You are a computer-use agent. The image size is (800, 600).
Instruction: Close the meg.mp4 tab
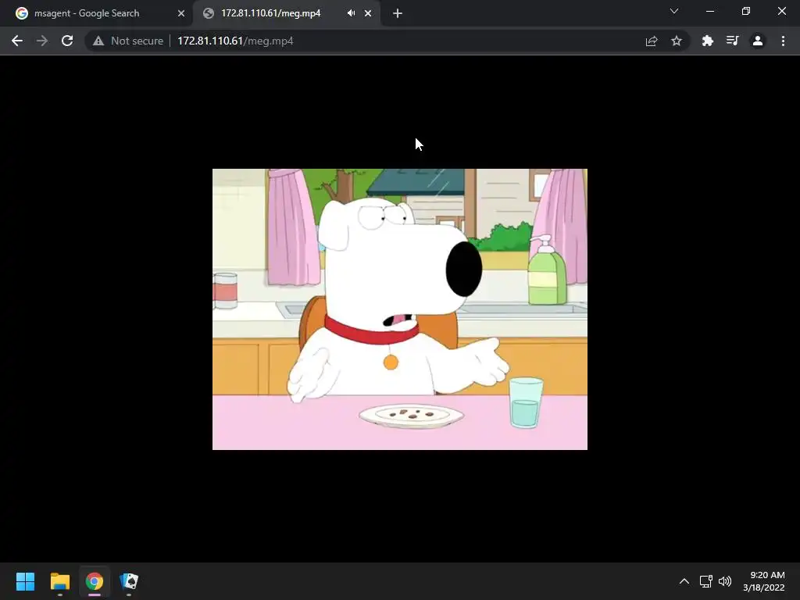pos(368,13)
